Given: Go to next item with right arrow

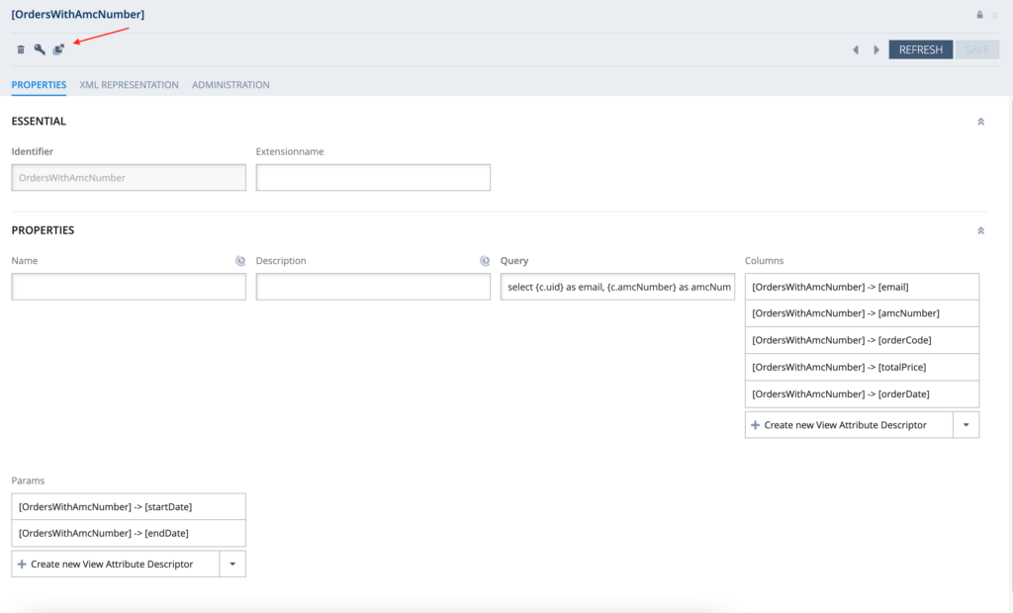Looking at the screenshot, I should pyautogui.click(x=876, y=49).
